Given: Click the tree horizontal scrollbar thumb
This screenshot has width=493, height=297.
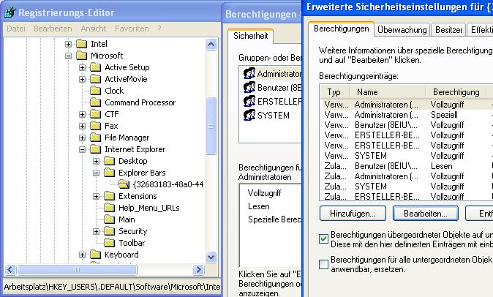Looking at the screenshot, I should click(77, 270).
